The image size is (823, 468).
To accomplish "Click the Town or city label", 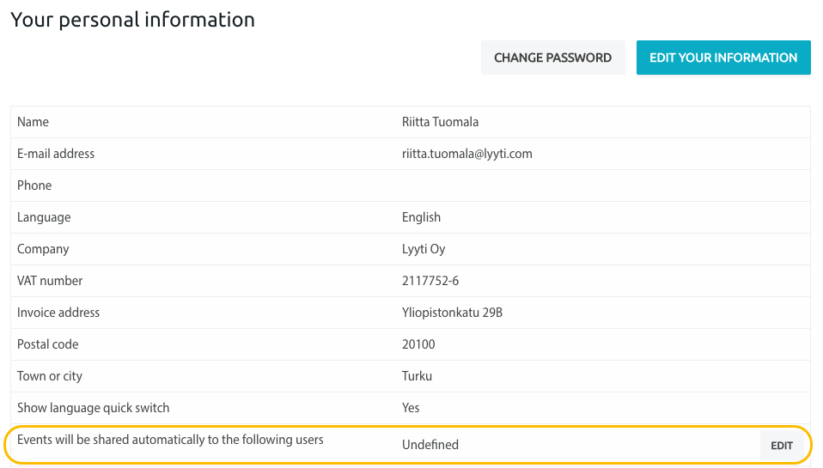I will 50,376.
